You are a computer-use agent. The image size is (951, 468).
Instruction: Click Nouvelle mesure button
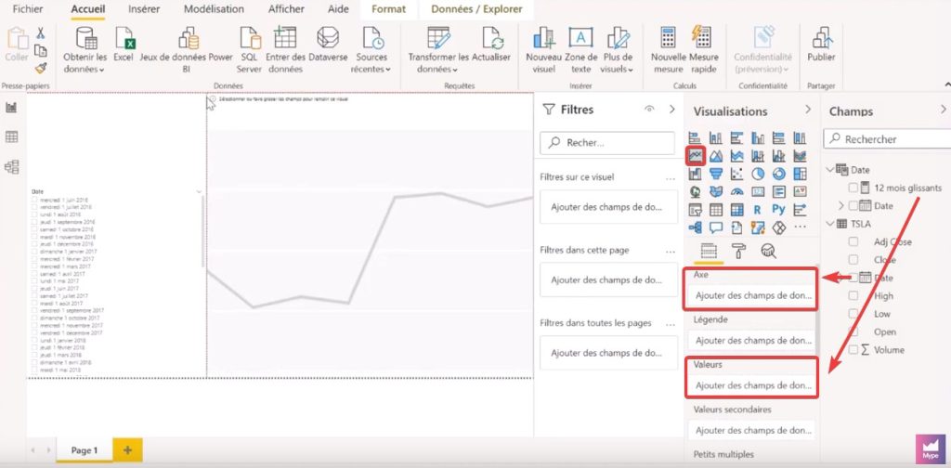[669, 50]
